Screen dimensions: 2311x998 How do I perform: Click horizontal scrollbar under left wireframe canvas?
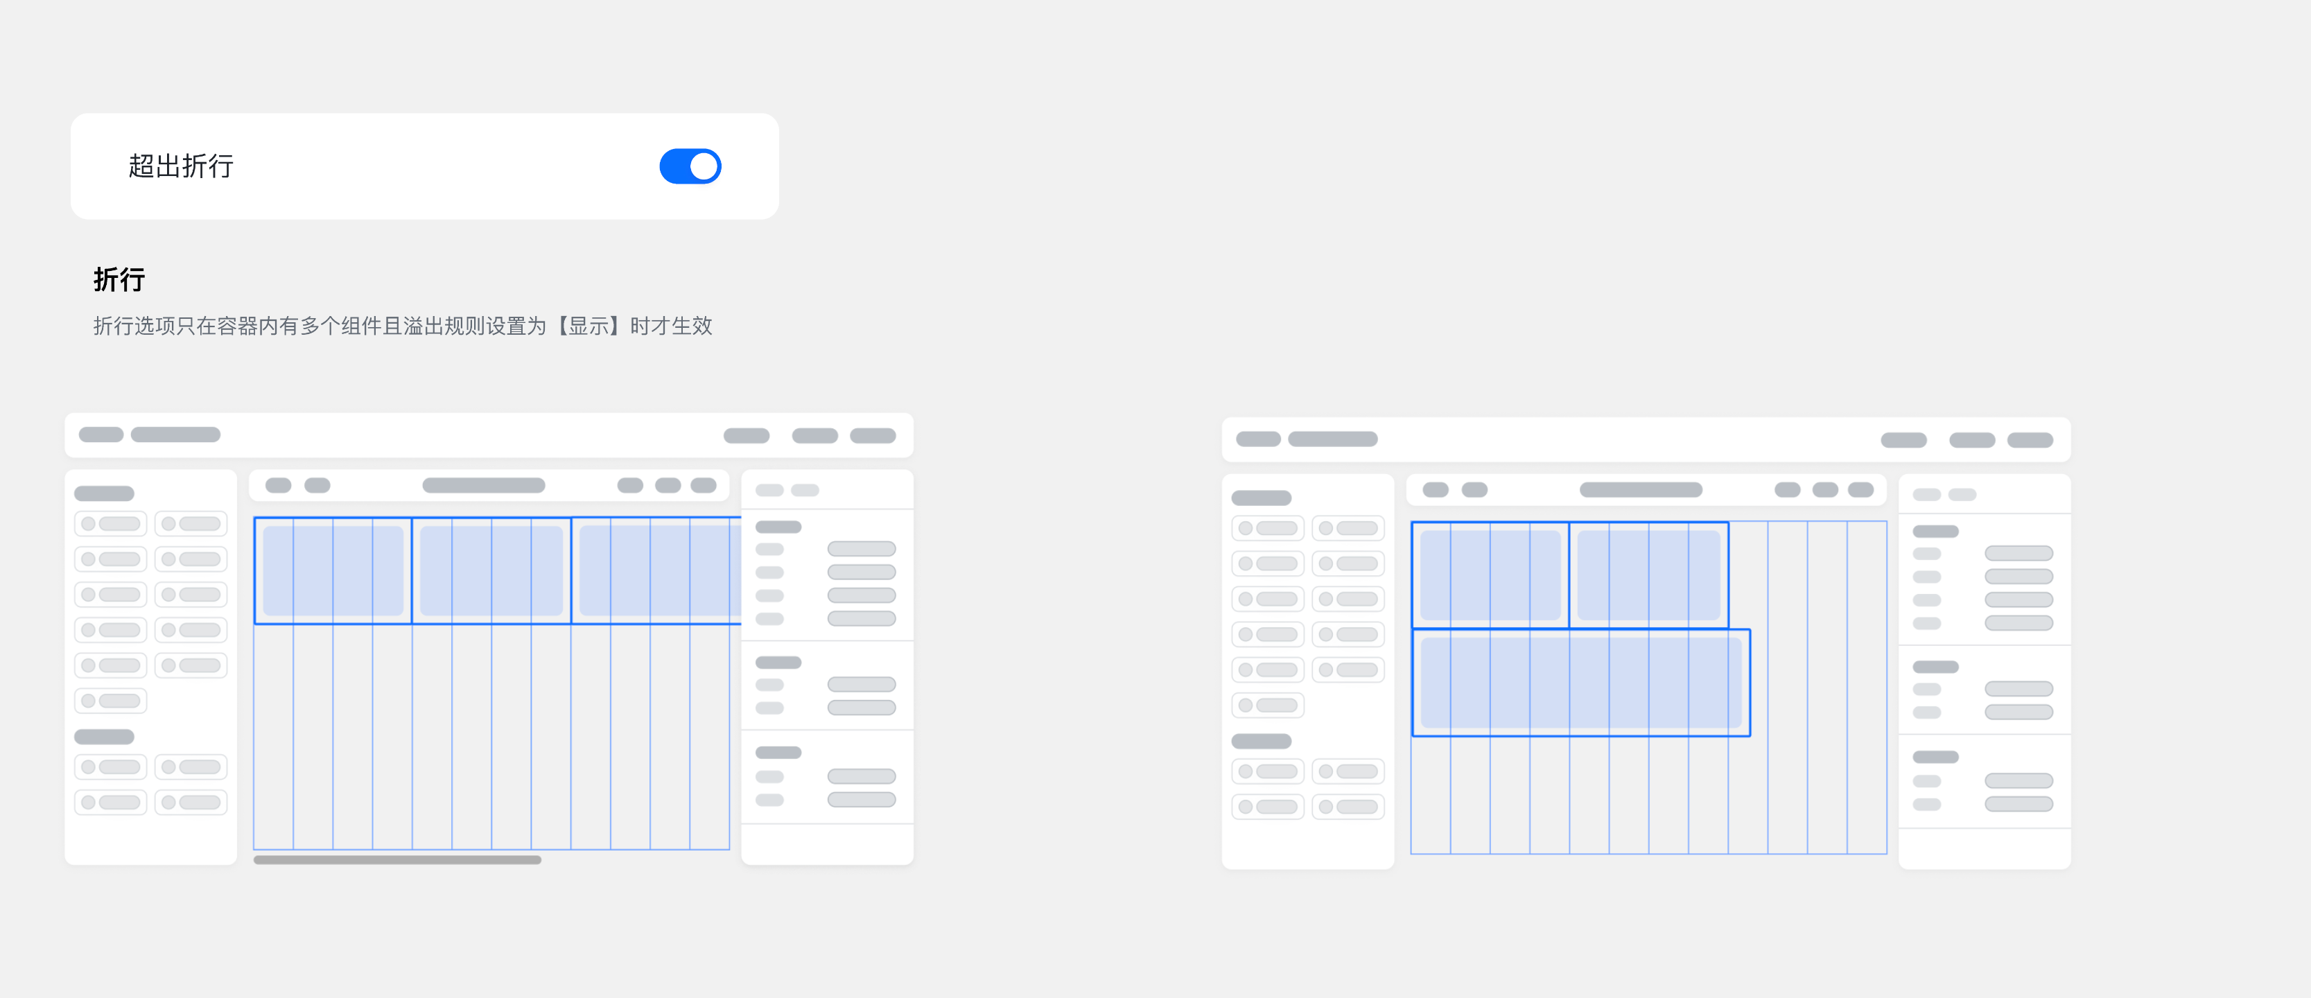(397, 860)
